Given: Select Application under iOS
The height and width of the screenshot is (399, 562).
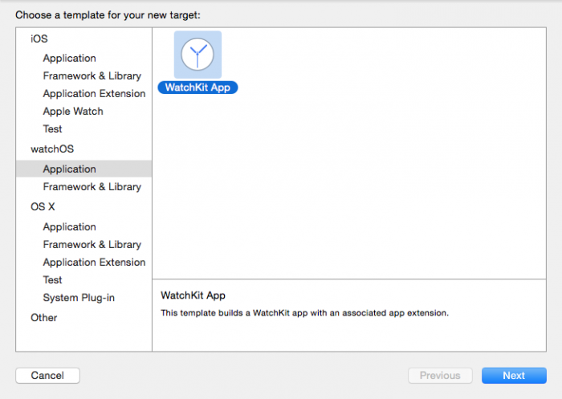Looking at the screenshot, I should tap(69, 59).
